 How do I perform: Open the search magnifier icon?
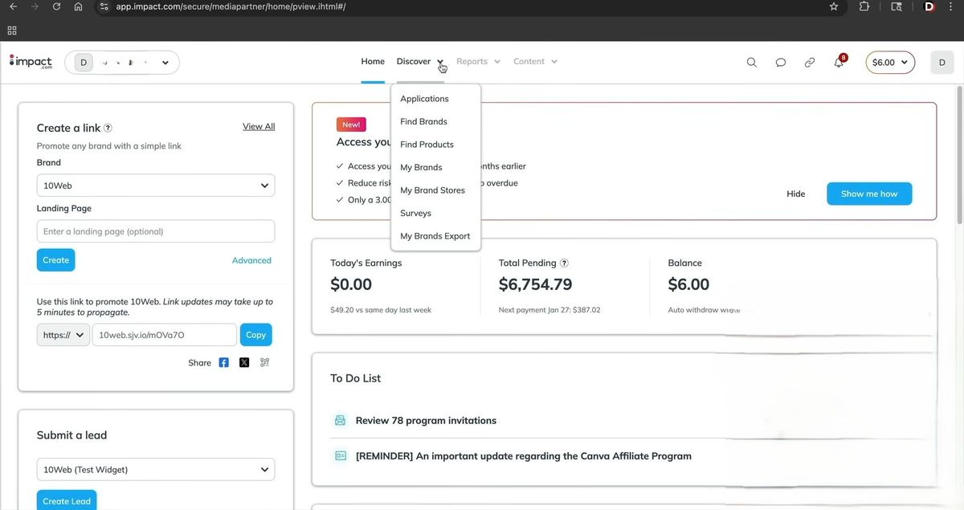tap(751, 63)
